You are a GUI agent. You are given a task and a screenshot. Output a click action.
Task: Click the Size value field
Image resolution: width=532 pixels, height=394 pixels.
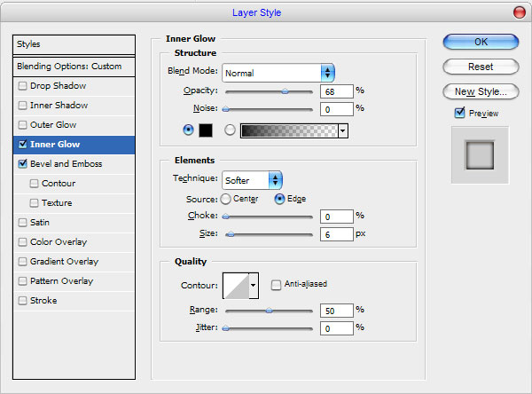click(337, 234)
